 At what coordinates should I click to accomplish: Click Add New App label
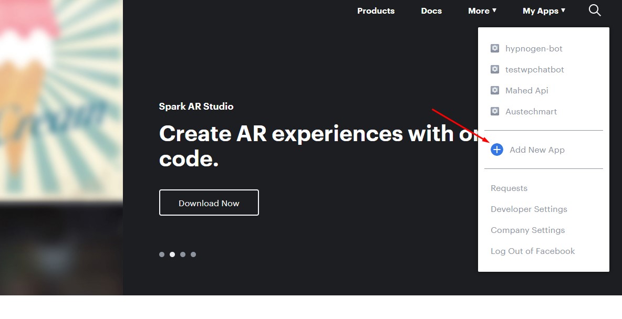point(537,150)
